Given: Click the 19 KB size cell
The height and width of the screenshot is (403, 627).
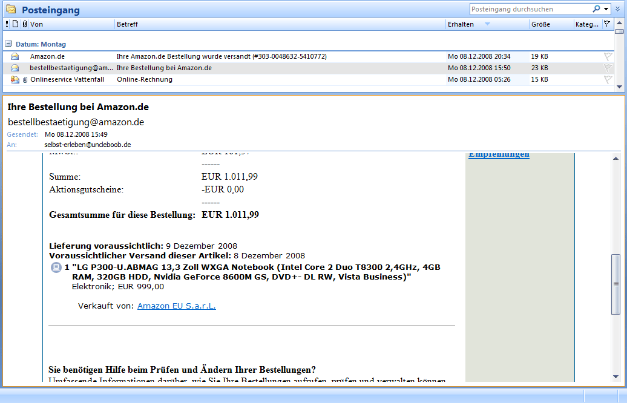Looking at the screenshot, I should click(x=539, y=56).
